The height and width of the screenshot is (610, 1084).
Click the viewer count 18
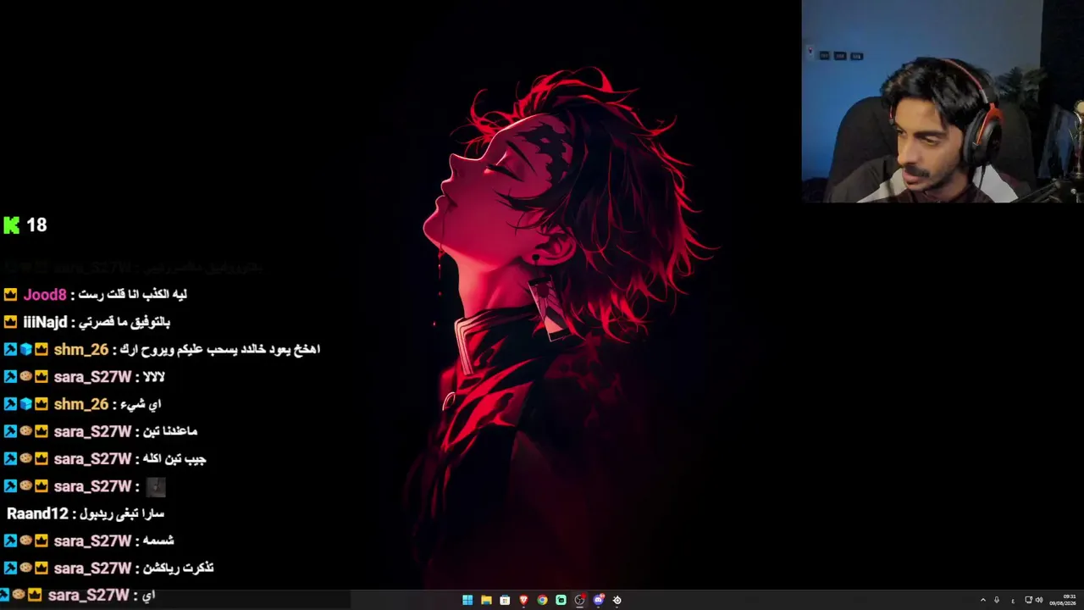36,225
